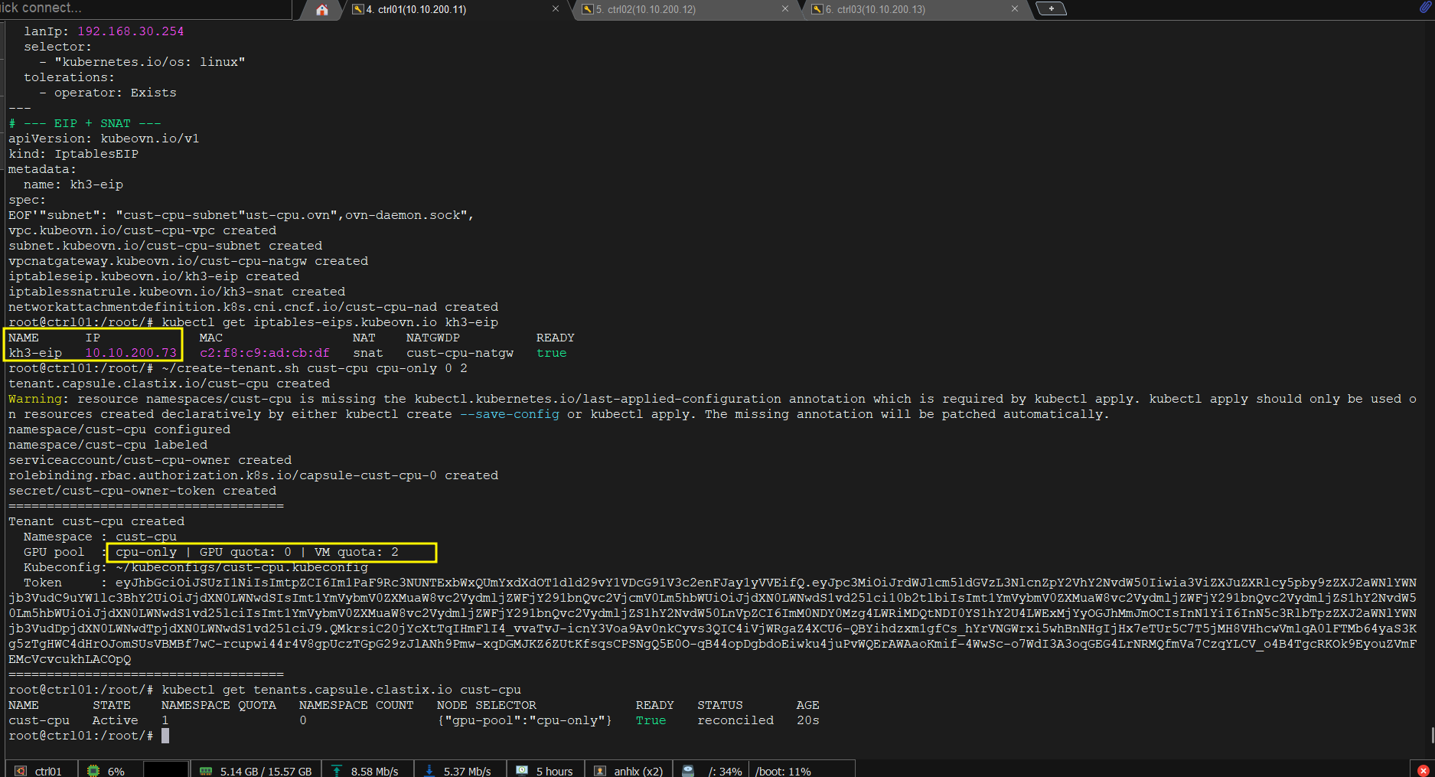Image resolution: width=1435 pixels, height=777 pixels.
Task: Click the Kubeconfig path ~/kubeconfigs/cust-cpu.kubeconfig
Action: [242, 567]
